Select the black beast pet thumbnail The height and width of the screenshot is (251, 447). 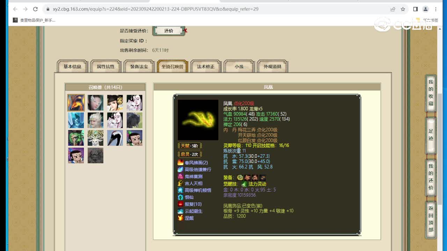(134, 120)
